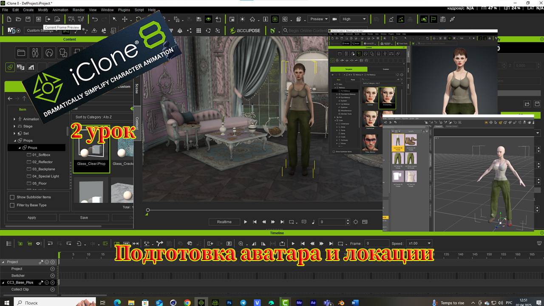Click the Apply button
Viewport: 544px width, 306px height.
click(x=32, y=218)
